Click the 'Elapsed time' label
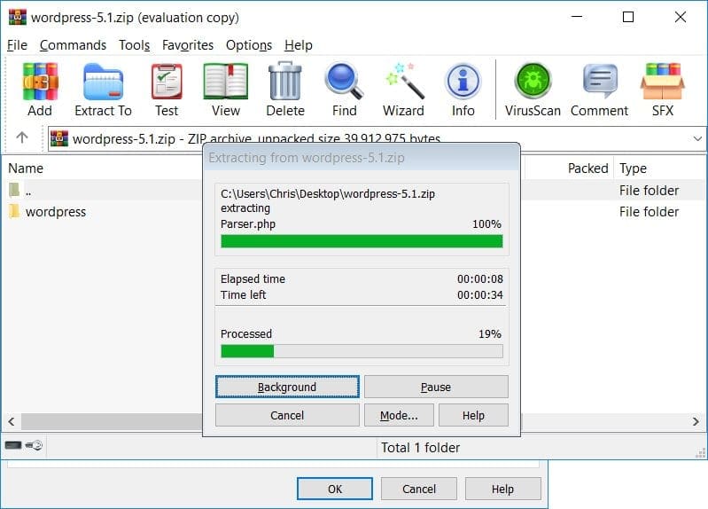Viewport: 708px width, 509px height. point(253,279)
